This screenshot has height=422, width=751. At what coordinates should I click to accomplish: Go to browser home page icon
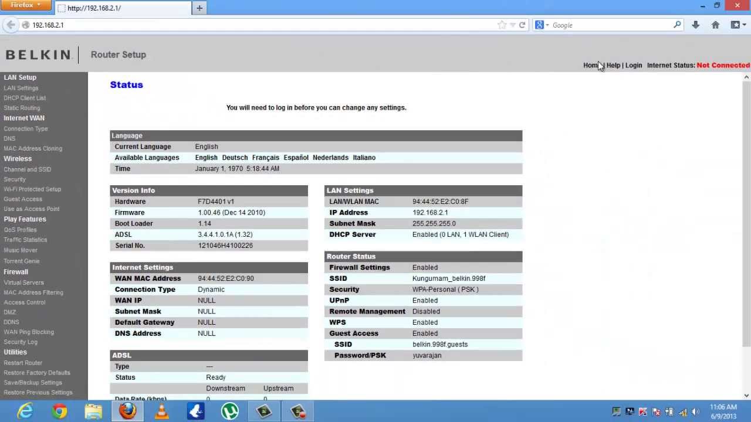[x=715, y=25]
